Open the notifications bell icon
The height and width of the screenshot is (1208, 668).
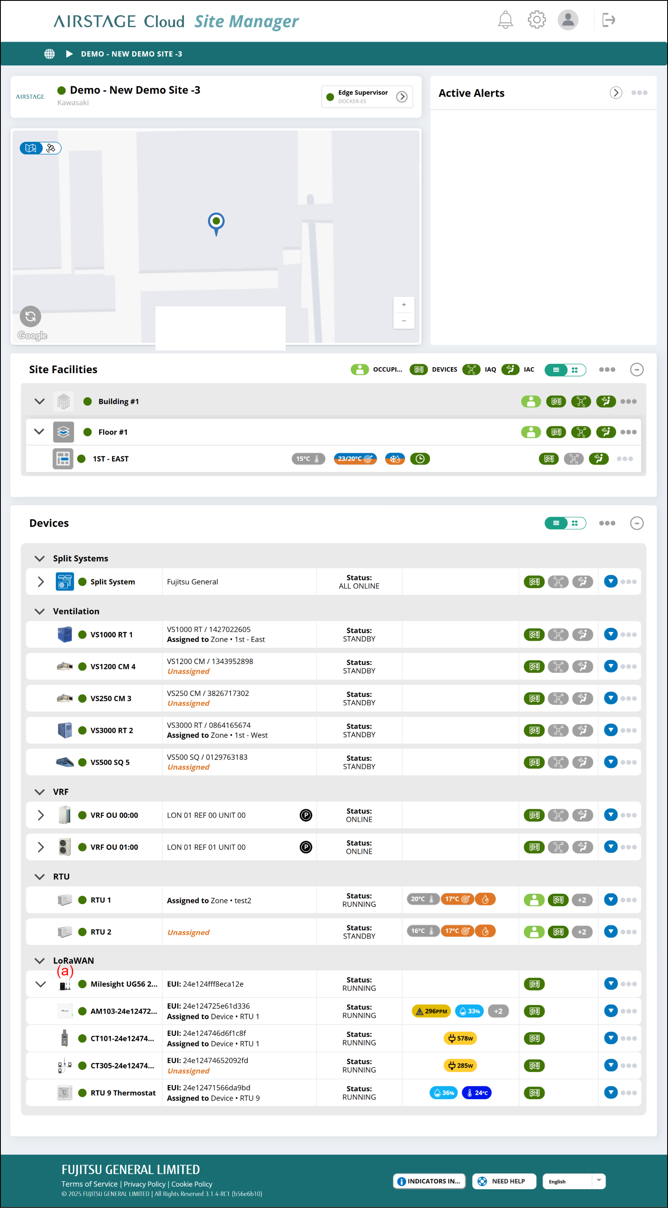(505, 20)
